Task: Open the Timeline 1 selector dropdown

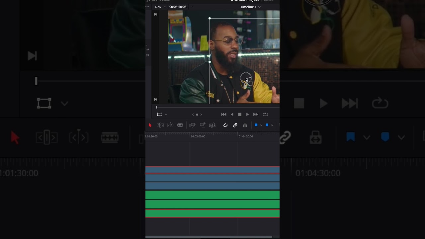Action: tap(250, 7)
